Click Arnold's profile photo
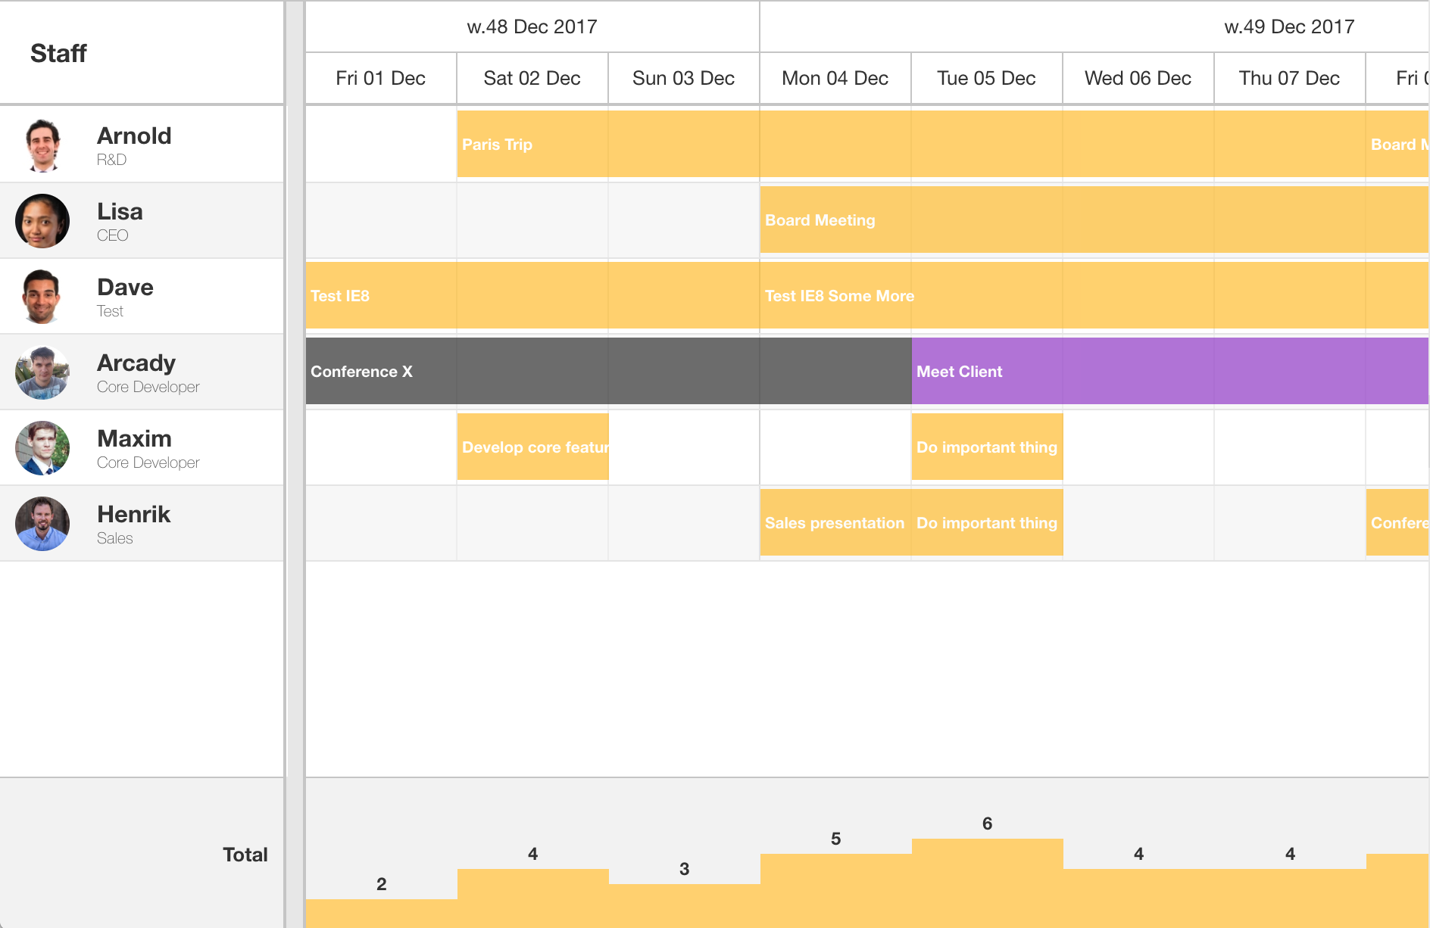Viewport: 1430px width, 928px height. [42, 145]
